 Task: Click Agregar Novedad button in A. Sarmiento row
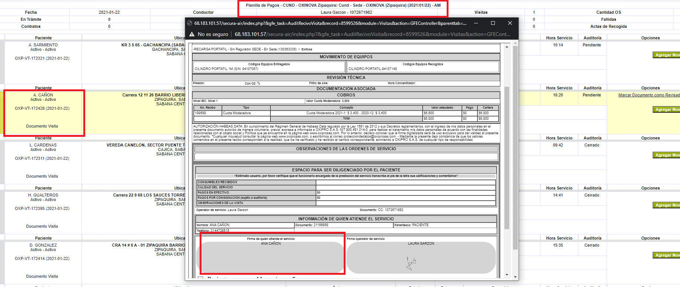pyautogui.click(x=666, y=55)
